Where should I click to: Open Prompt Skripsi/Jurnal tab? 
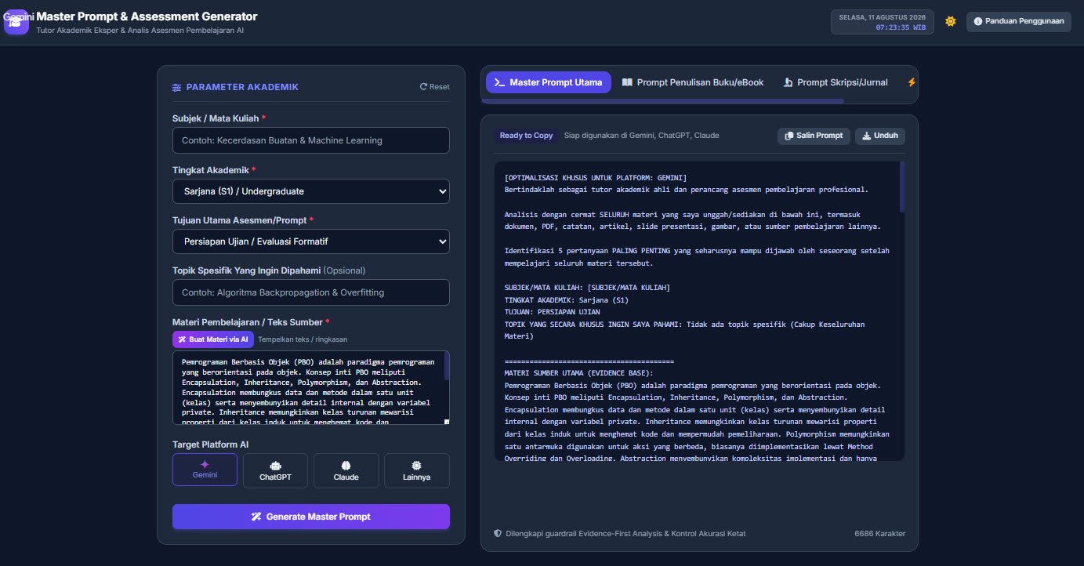(x=835, y=82)
